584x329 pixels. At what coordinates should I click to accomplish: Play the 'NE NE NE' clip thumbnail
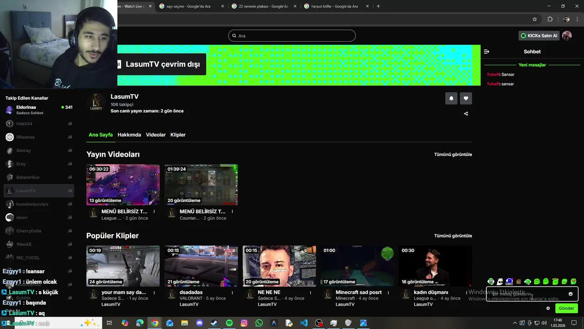(279, 266)
